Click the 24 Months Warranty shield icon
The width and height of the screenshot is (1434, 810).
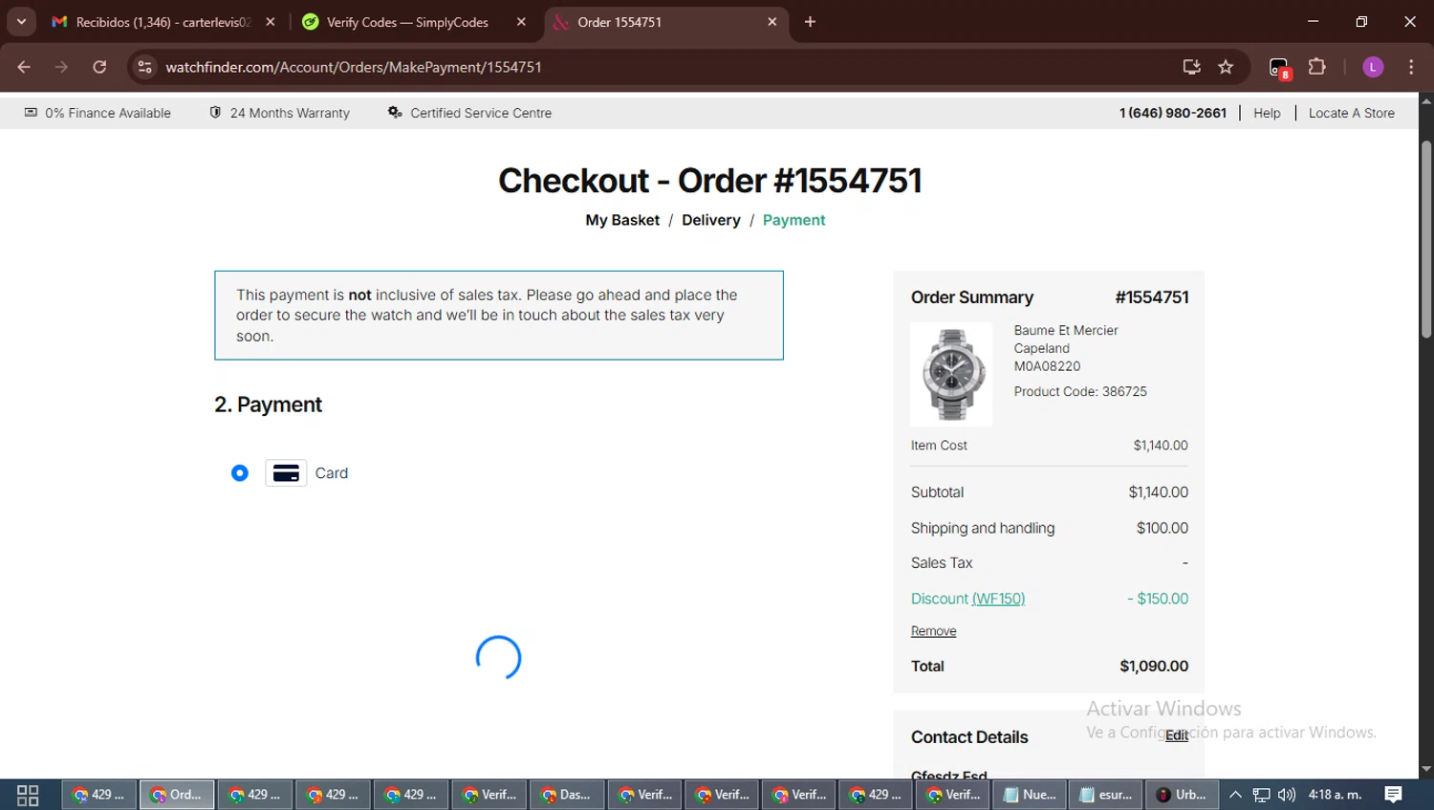point(215,112)
